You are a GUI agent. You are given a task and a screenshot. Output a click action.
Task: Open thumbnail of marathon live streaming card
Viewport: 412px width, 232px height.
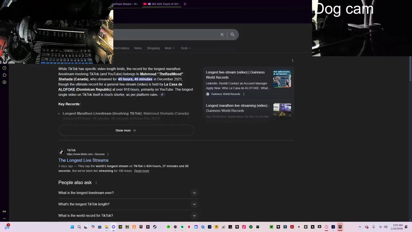(x=282, y=111)
